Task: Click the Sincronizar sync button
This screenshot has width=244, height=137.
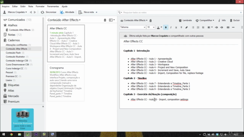Action: [48, 12]
